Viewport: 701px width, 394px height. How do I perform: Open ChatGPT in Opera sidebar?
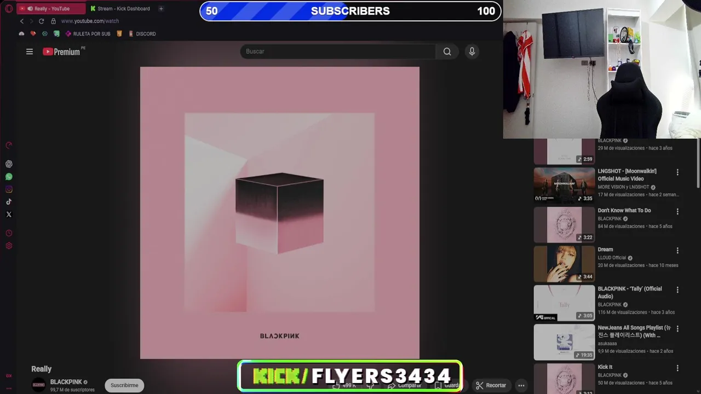pyautogui.click(x=9, y=164)
